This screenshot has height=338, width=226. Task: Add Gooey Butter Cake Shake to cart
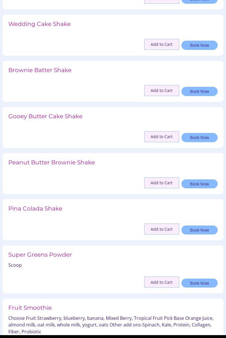[162, 137]
